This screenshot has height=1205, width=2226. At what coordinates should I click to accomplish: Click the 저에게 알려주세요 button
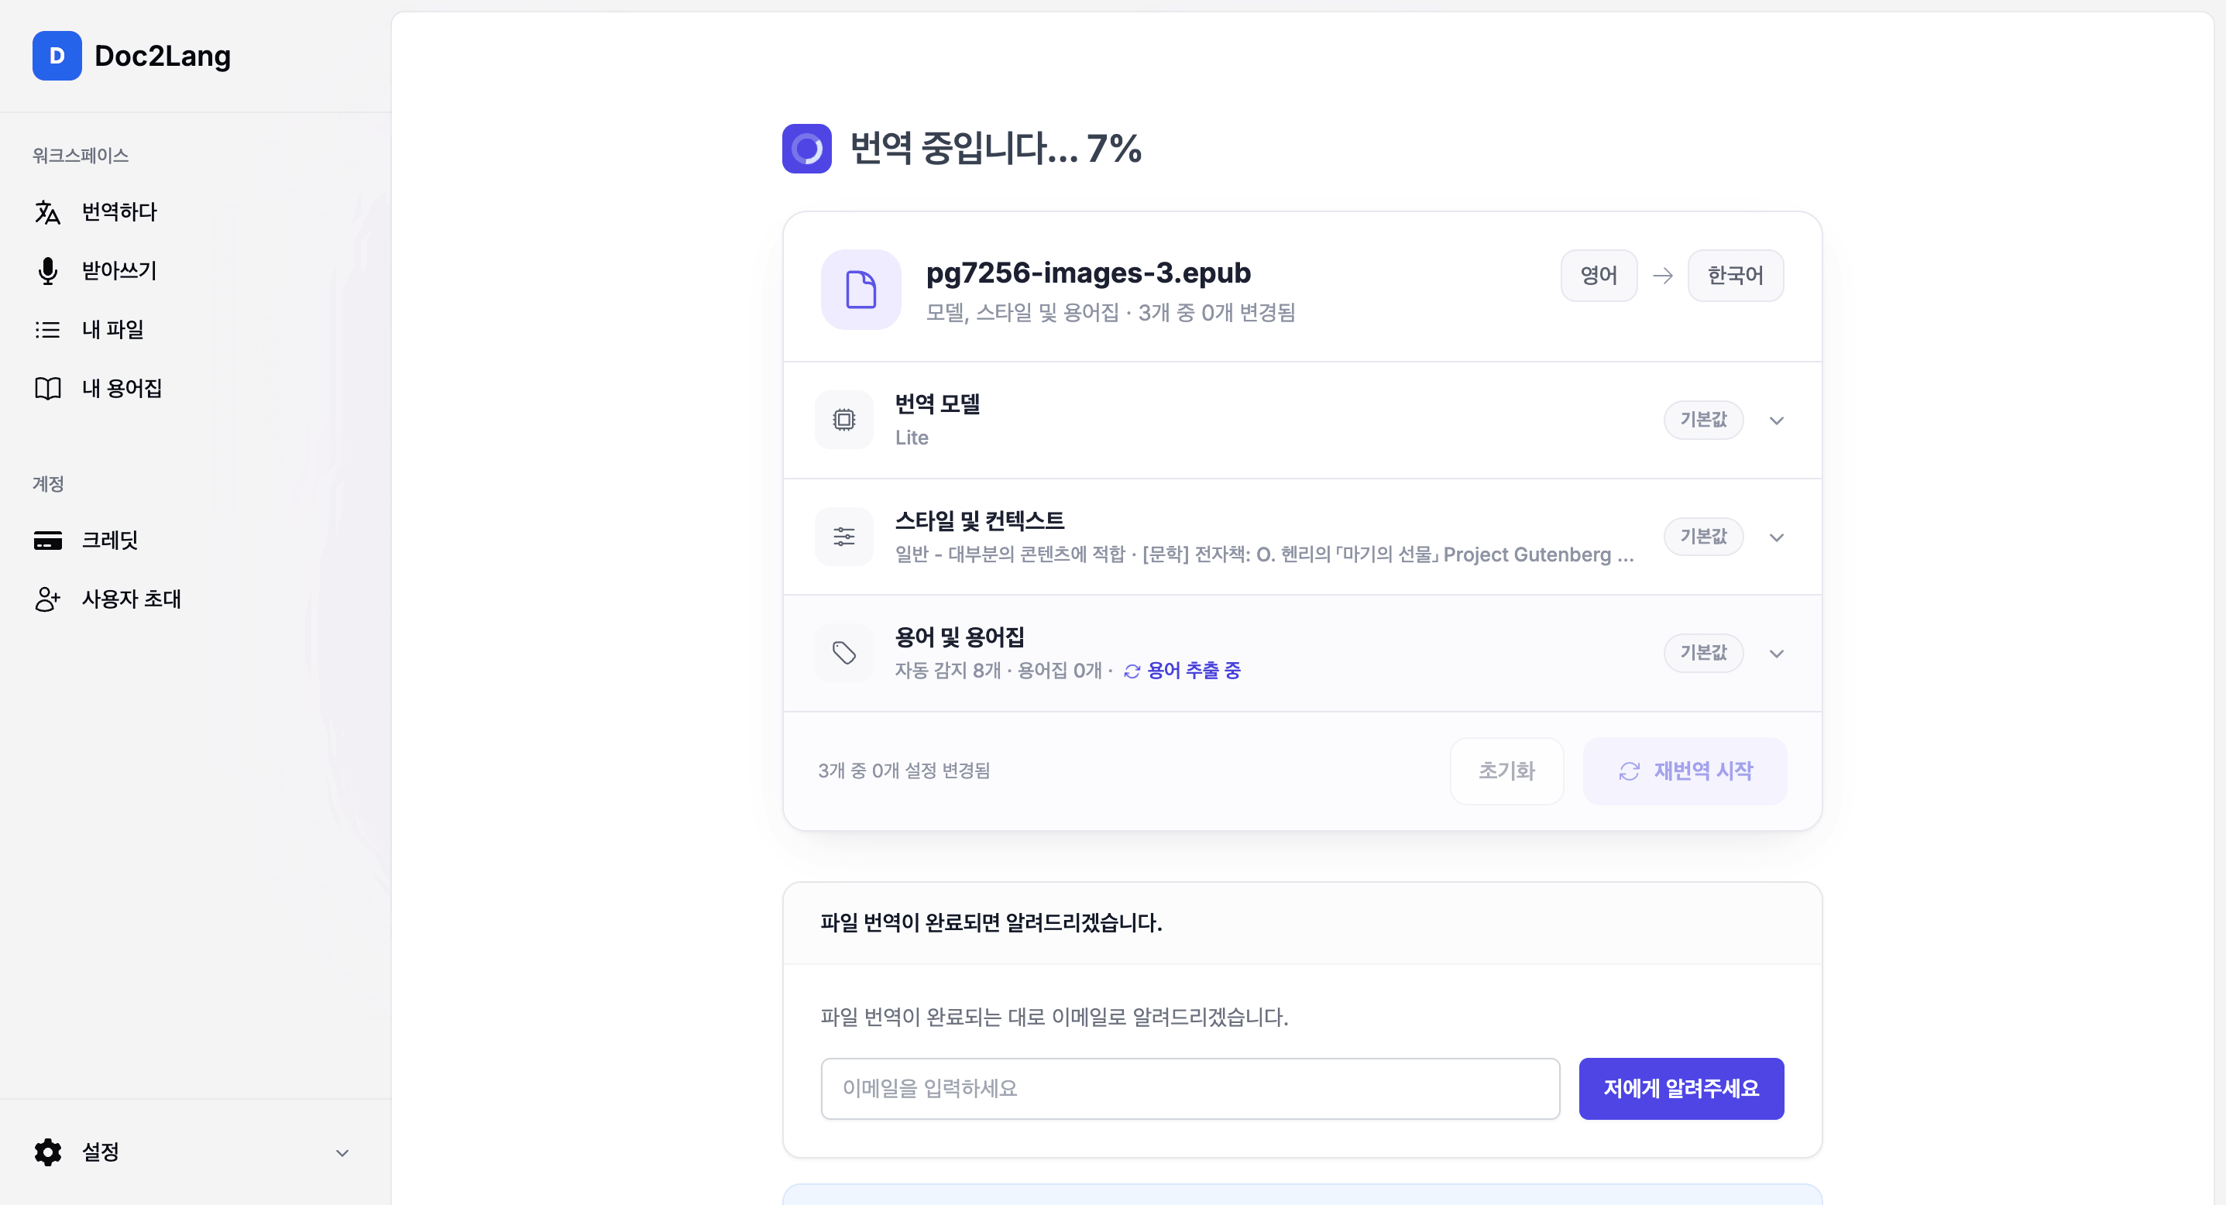(x=1681, y=1088)
